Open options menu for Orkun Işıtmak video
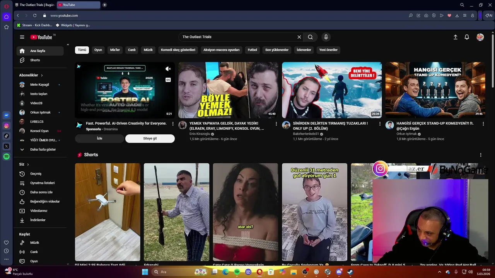The width and height of the screenshot is (495, 278). tap(483, 124)
